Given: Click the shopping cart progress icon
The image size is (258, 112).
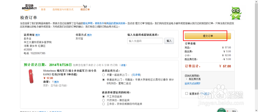Looking at the screenshot, I should (85, 7).
